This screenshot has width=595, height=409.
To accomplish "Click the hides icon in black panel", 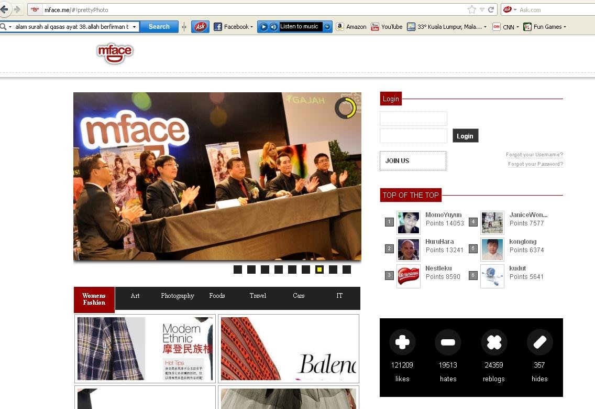I will point(539,342).
